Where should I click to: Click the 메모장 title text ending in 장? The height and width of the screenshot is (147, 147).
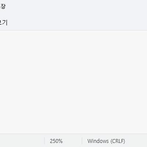point(3,6)
